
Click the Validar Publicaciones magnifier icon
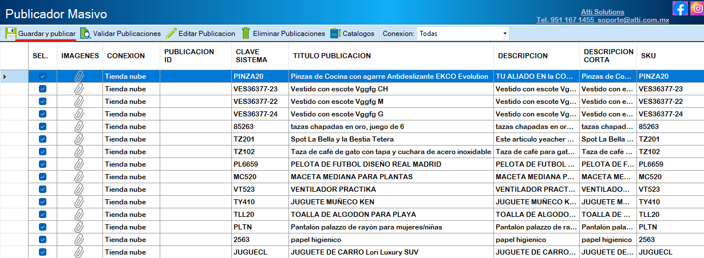pyautogui.click(x=85, y=34)
